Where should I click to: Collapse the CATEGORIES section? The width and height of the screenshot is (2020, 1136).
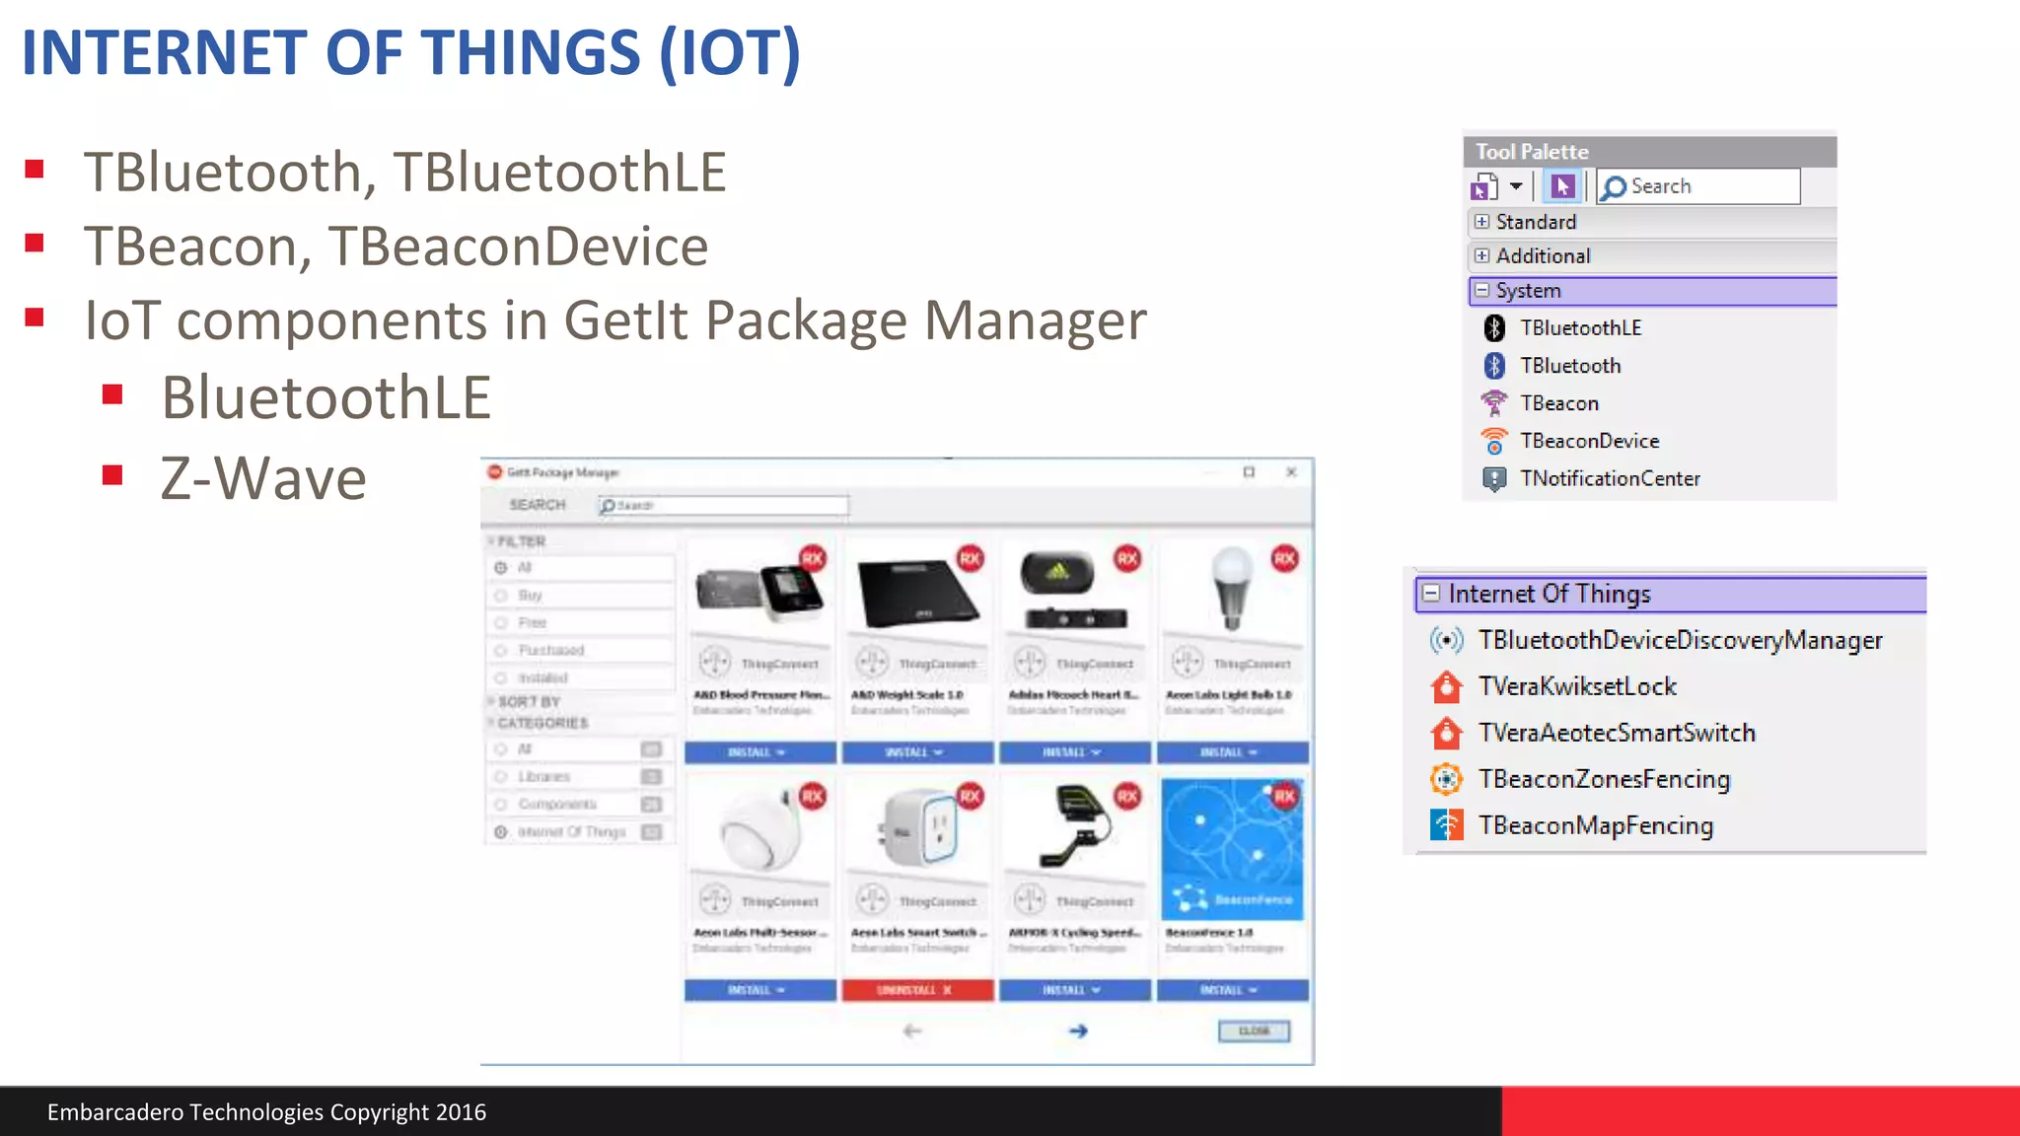490,723
